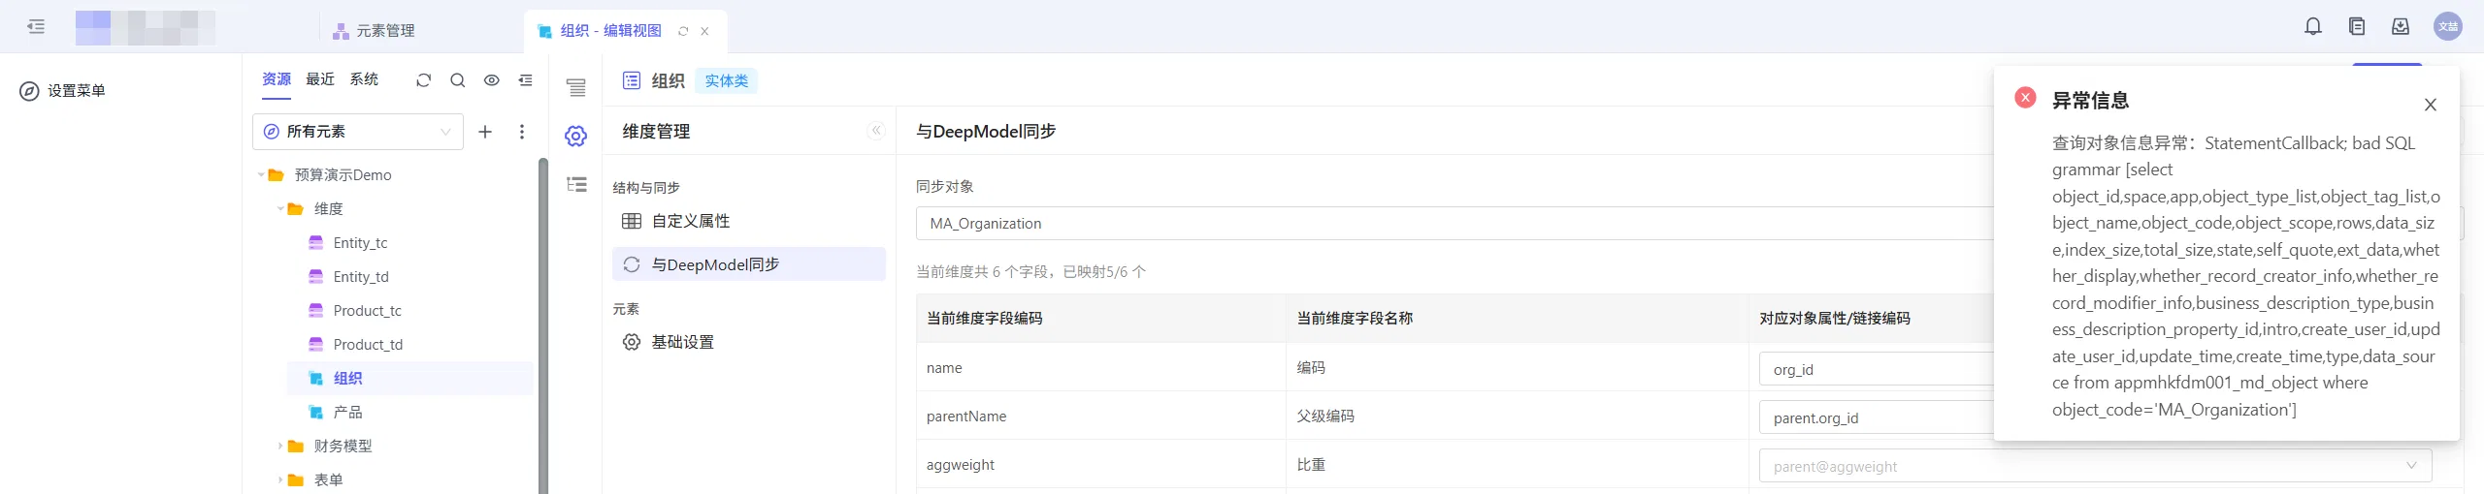Open 设置菜单 in the sidebar
The height and width of the screenshot is (494, 2484).
(63, 91)
